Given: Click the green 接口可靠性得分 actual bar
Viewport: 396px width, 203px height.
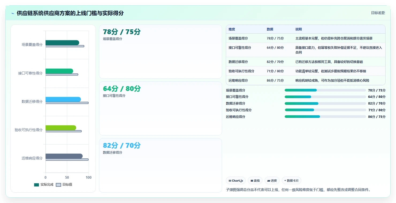Looking at the screenshot, I should (59, 71).
